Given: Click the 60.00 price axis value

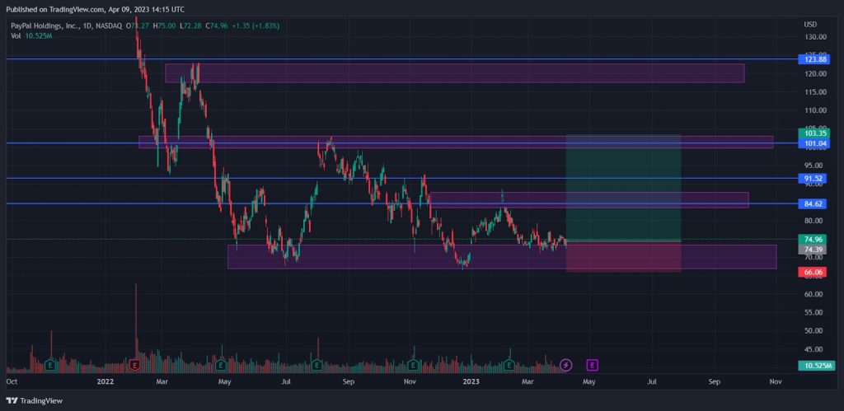Looking at the screenshot, I should (x=815, y=294).
